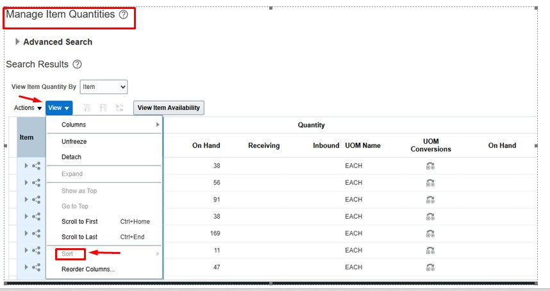Click the On Hand value 56

(217, 182)
